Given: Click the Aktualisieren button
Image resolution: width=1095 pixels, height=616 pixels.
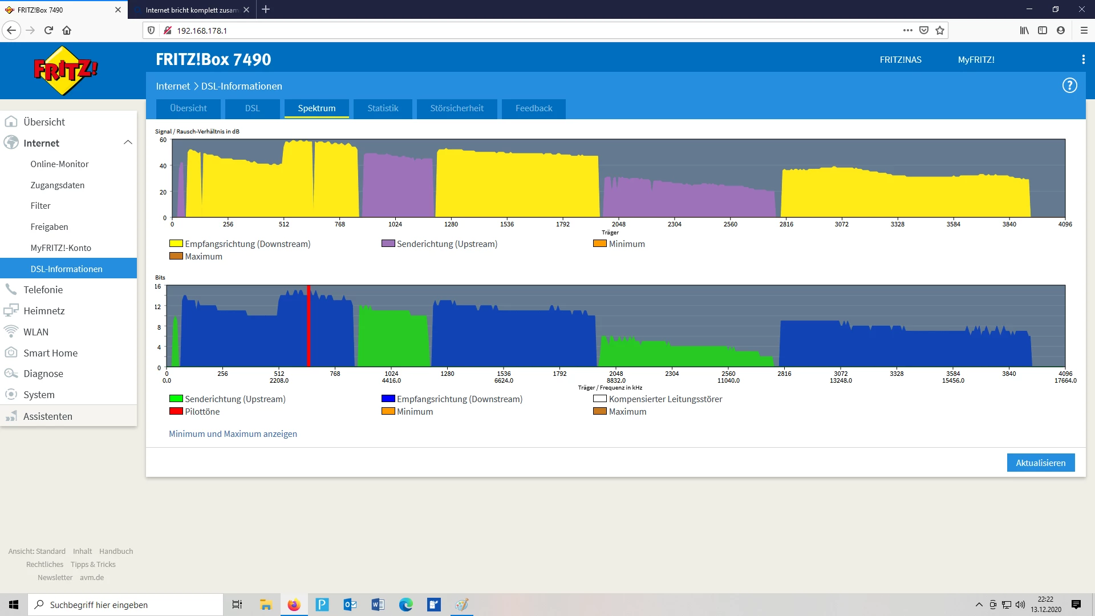Looking at the screenshot, I should tap(1040, 463).
